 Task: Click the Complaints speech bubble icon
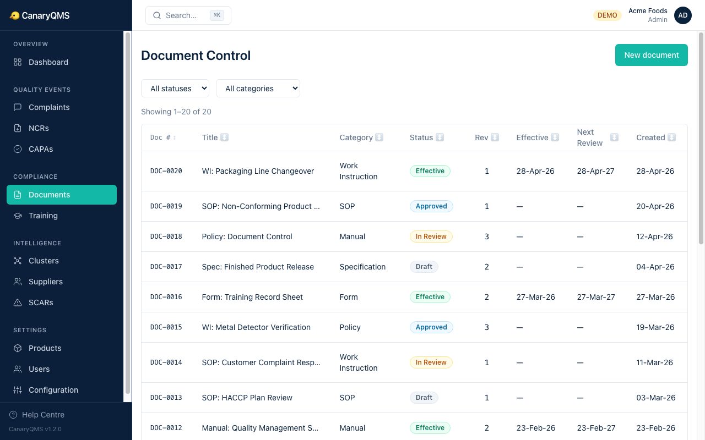pos(18,107)
